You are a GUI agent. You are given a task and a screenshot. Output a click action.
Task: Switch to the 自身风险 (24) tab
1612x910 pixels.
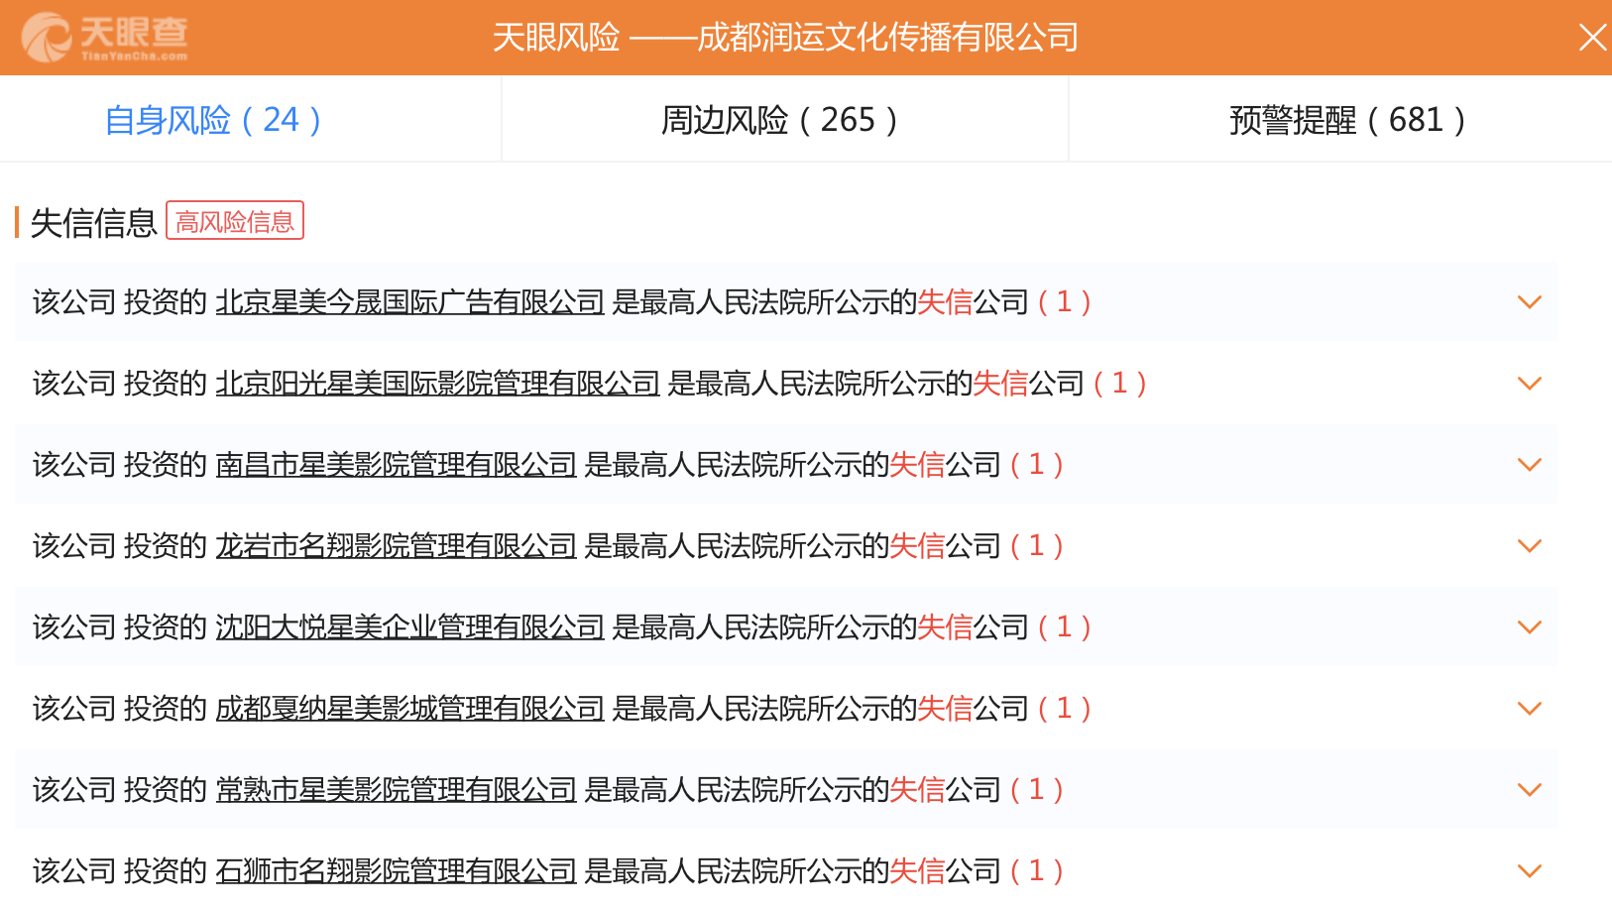pyautogui.click(x=214, y=120)
